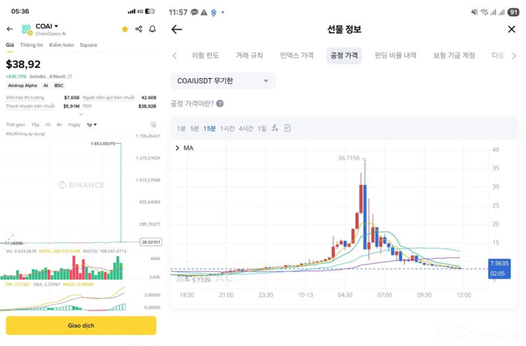Expand the MA indicator legend
Screen dimensions: 526x346
click(177, 148)
